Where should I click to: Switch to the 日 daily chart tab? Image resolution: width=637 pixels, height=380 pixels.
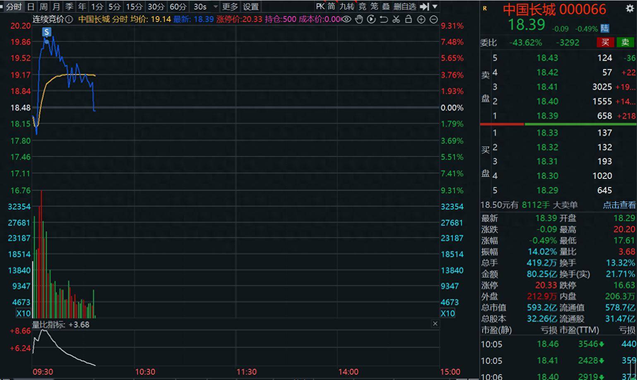(31, 7)
